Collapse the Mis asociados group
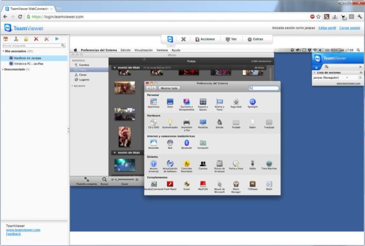This screenshot has height=246, width=365. click(x=2, y=51)
